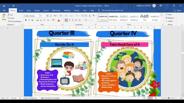This screenshot has height=103, width=184.
Task: Open the Find tool
Action: coord(169,15)
